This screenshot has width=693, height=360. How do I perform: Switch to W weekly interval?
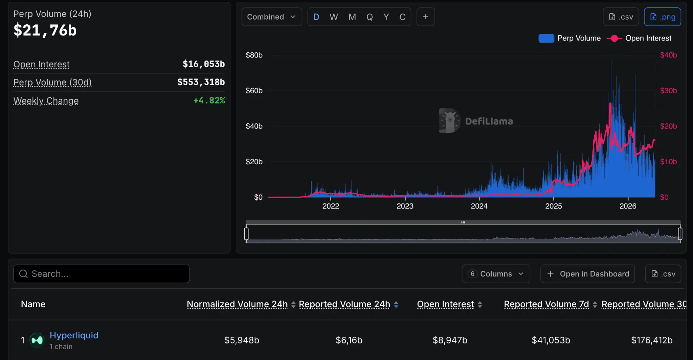334,17
